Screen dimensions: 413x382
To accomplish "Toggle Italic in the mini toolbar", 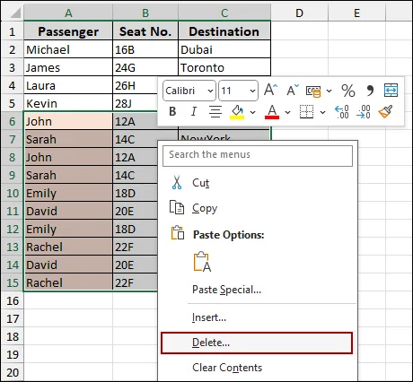I will (194, 111).
